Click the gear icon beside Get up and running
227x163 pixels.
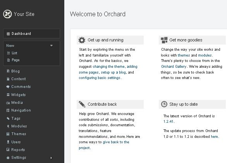coord(82,40)
